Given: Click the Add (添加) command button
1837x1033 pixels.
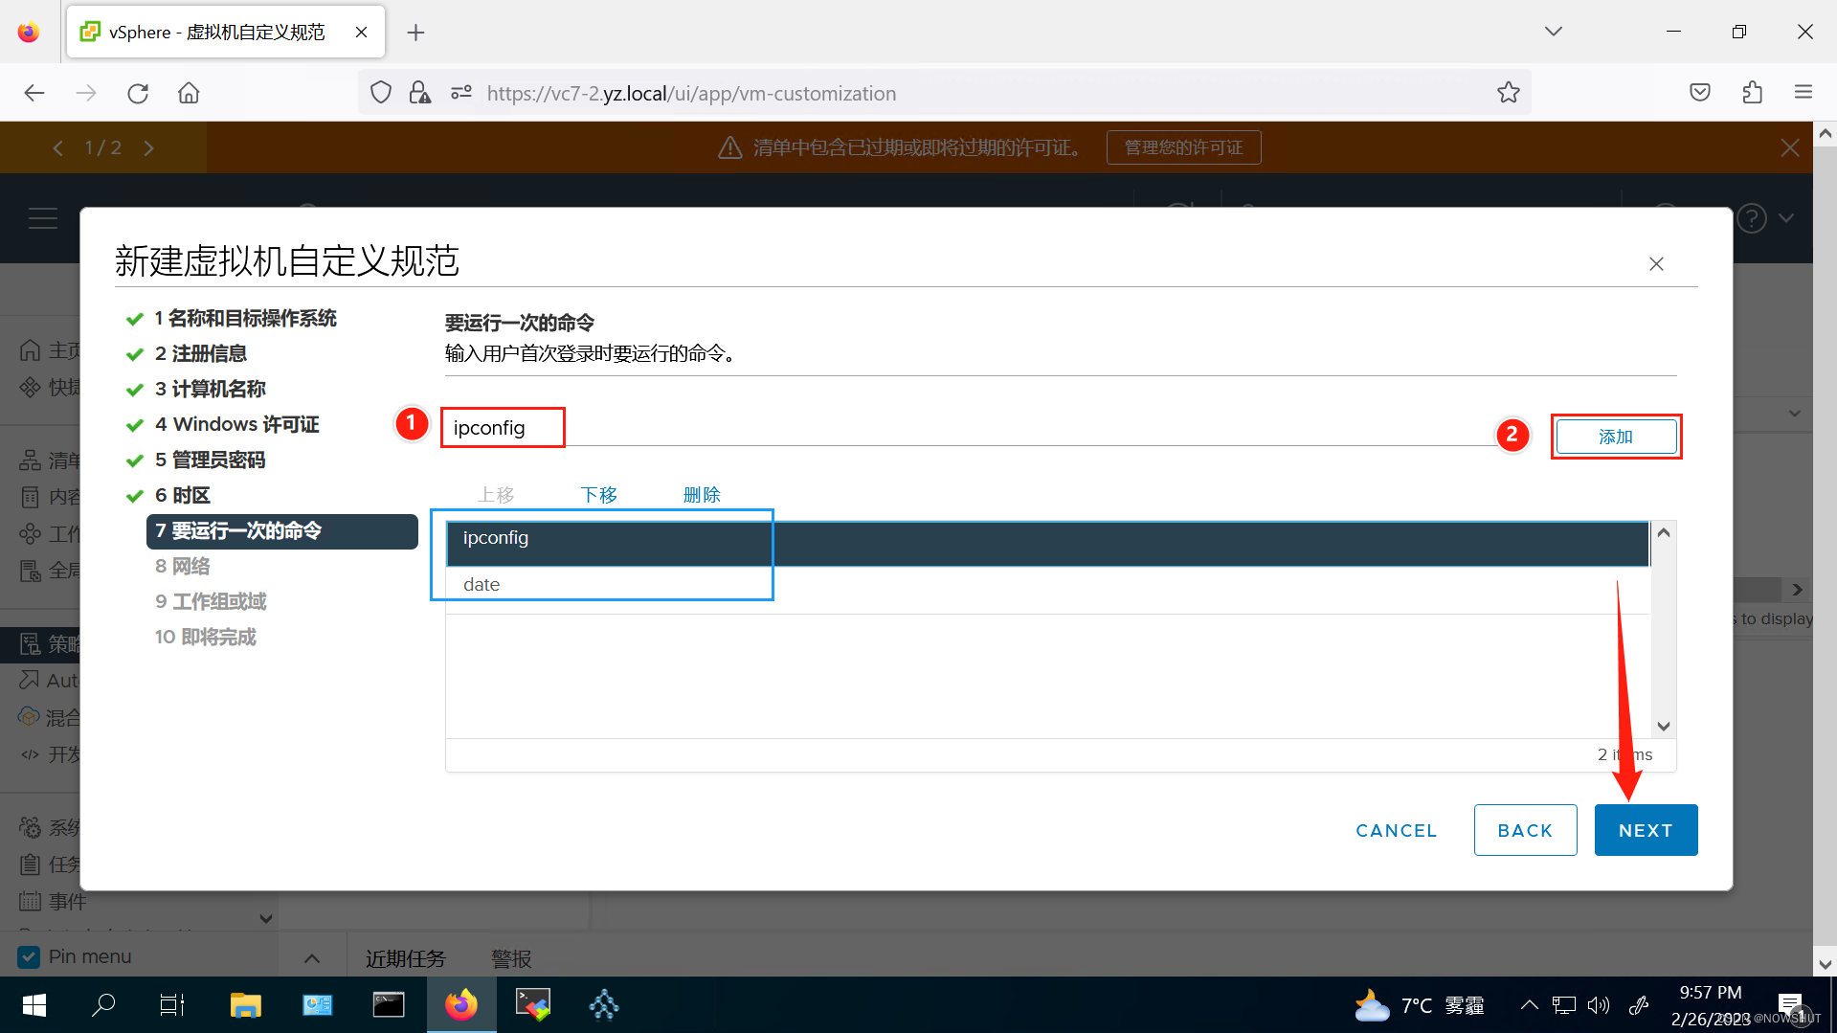Looking at the screenshot, I should 1616,437.
